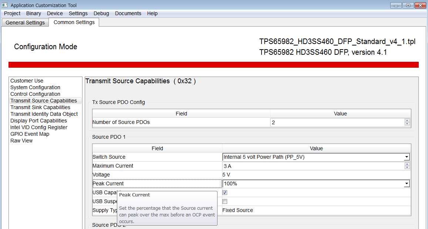The image size is (428, 229).
Task: Click the Peak Current field label
Action: pyautogui.click(x=108, y=184)
